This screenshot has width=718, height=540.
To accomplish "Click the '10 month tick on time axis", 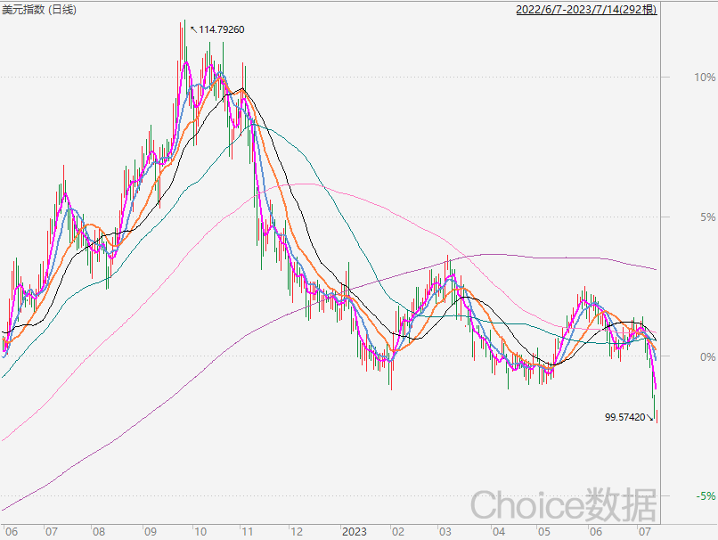I will (x=200, y=531).
